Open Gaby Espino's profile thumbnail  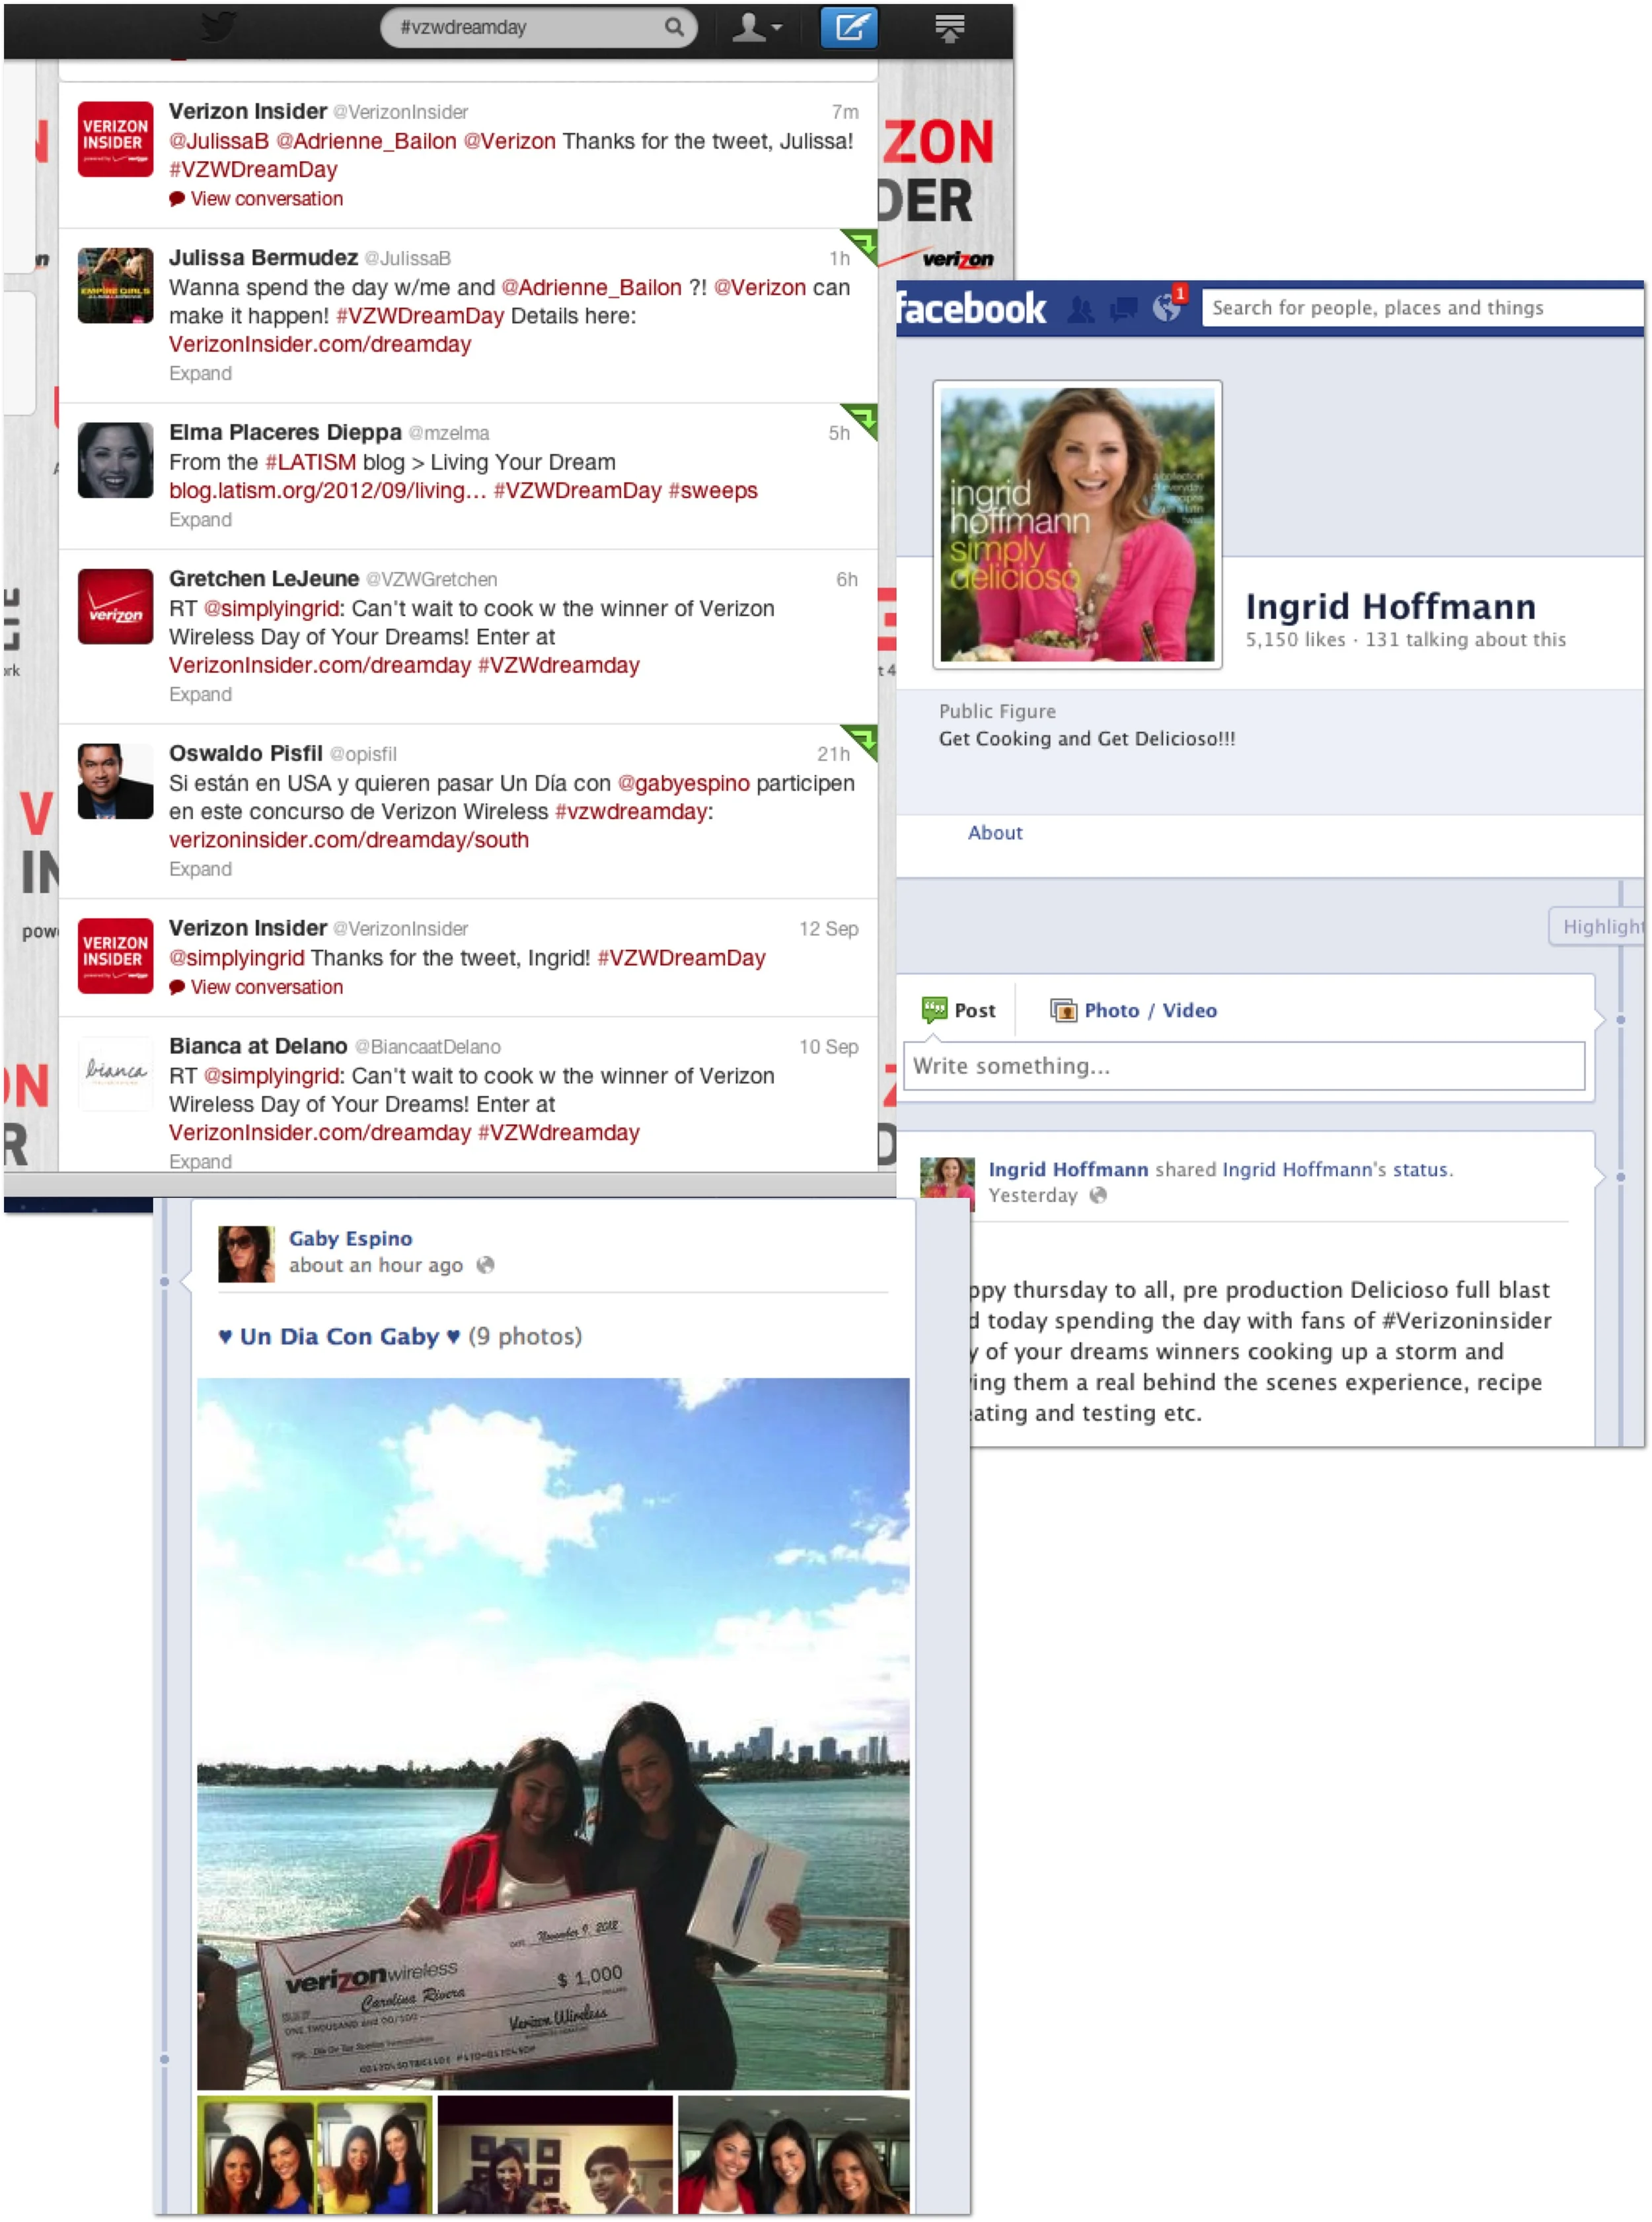click(x=246, y=1254)
